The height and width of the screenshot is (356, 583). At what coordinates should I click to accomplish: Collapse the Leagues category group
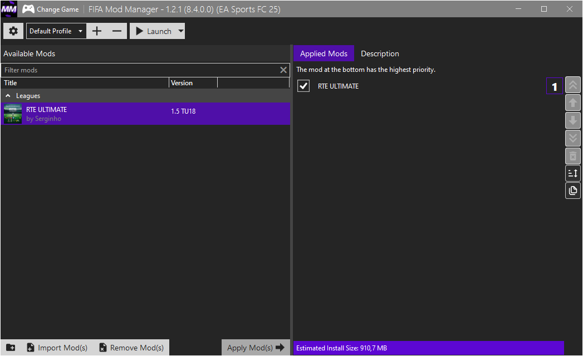[x=8, y=96]
